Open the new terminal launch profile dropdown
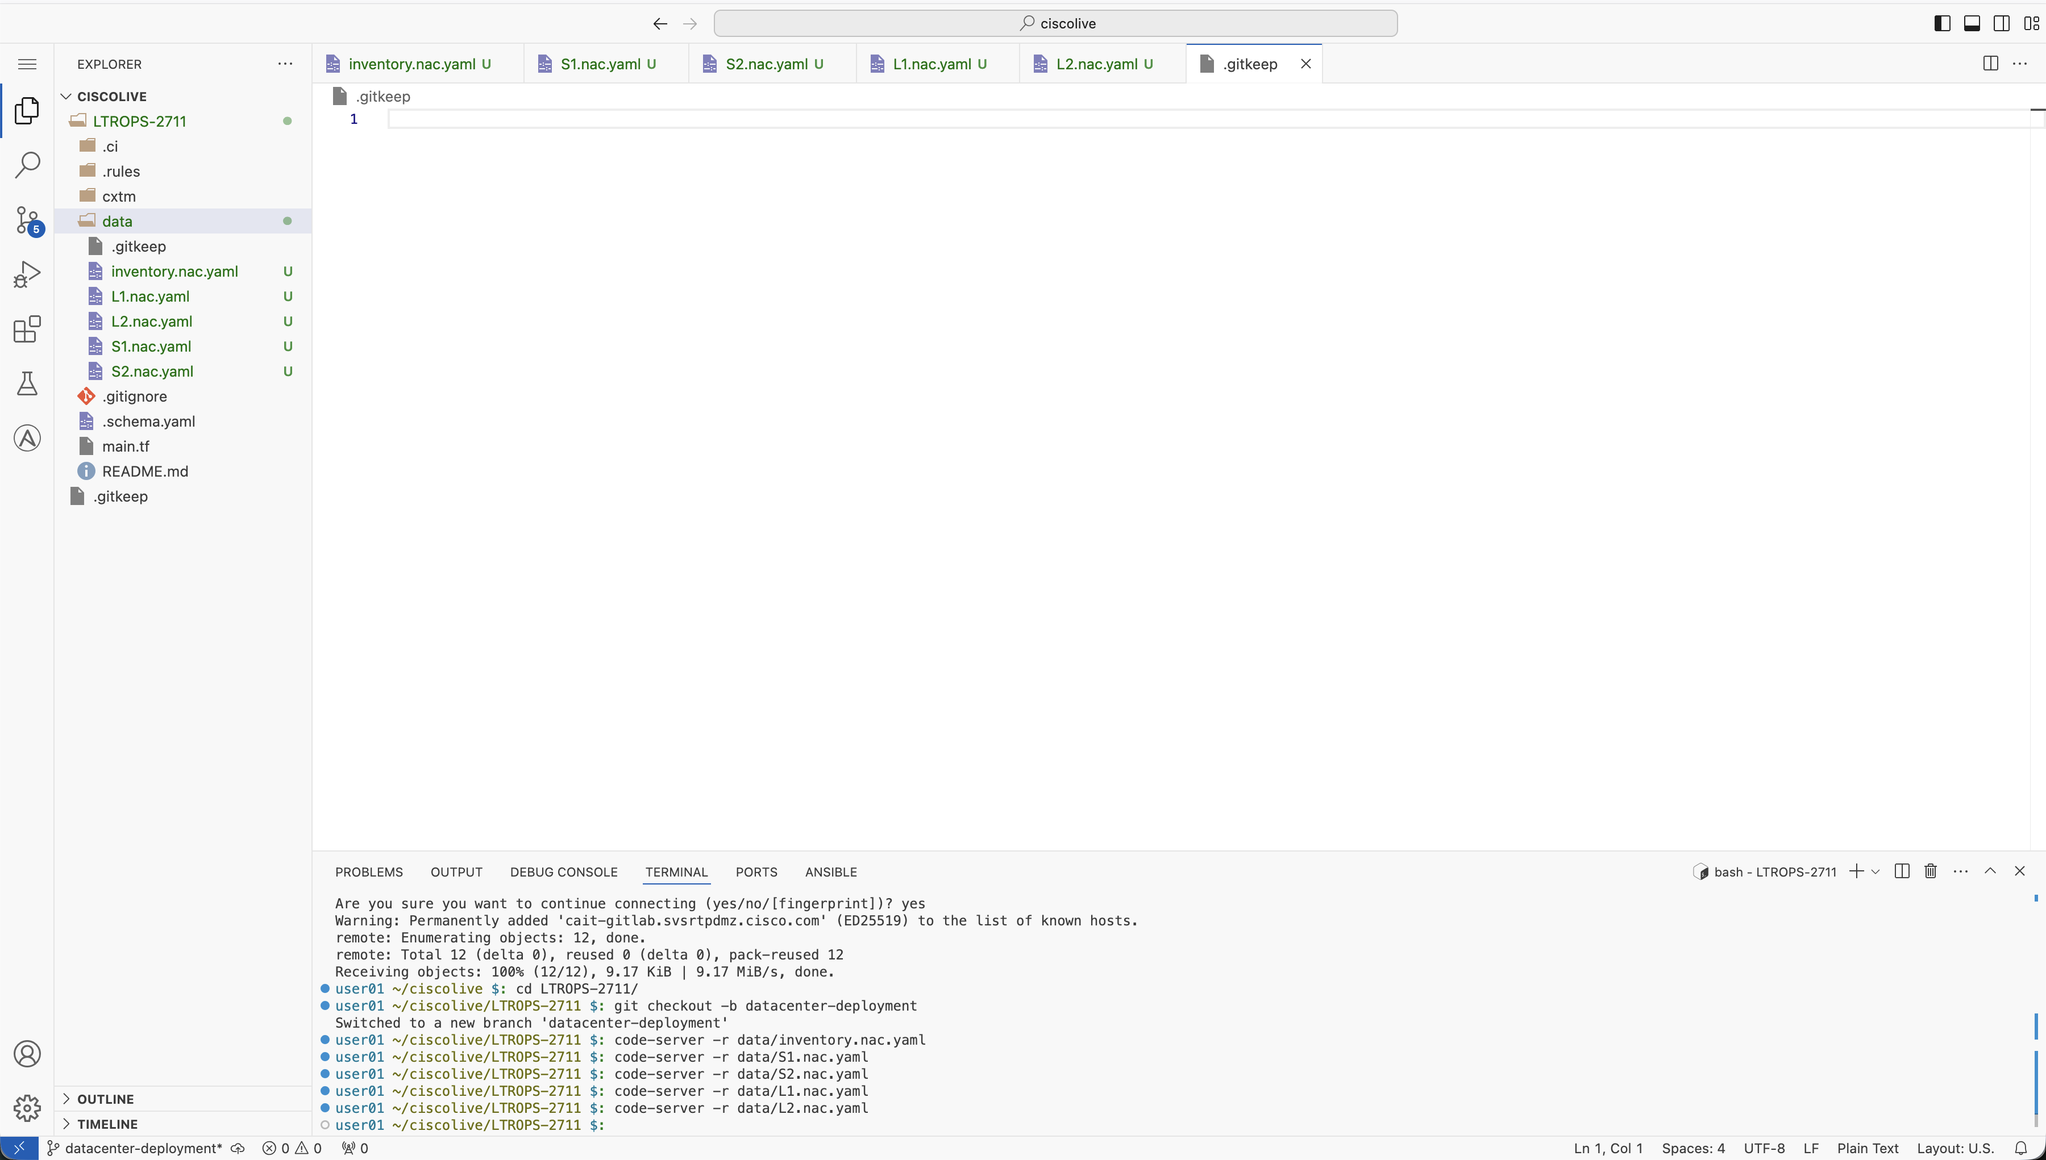The height and width of the screenshot is (1160, 2046). pyautogui.click(x=1875, y=871)
